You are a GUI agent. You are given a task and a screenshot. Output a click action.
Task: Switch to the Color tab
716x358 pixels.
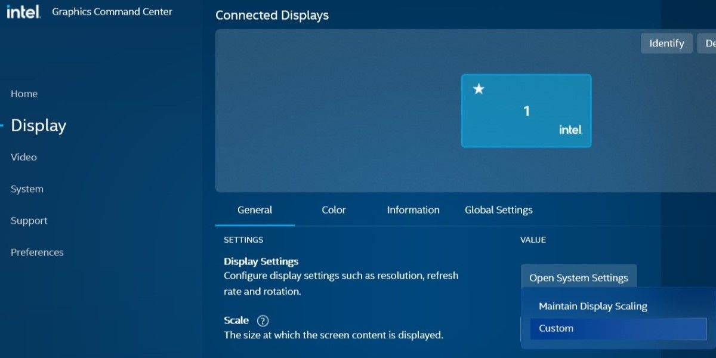pyautogui.click(x=333, y=209)
